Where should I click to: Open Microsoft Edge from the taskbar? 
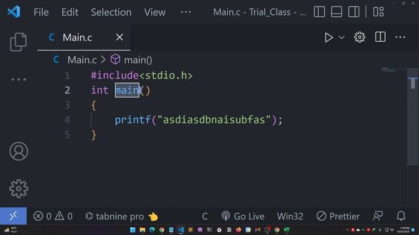(152, 230)
